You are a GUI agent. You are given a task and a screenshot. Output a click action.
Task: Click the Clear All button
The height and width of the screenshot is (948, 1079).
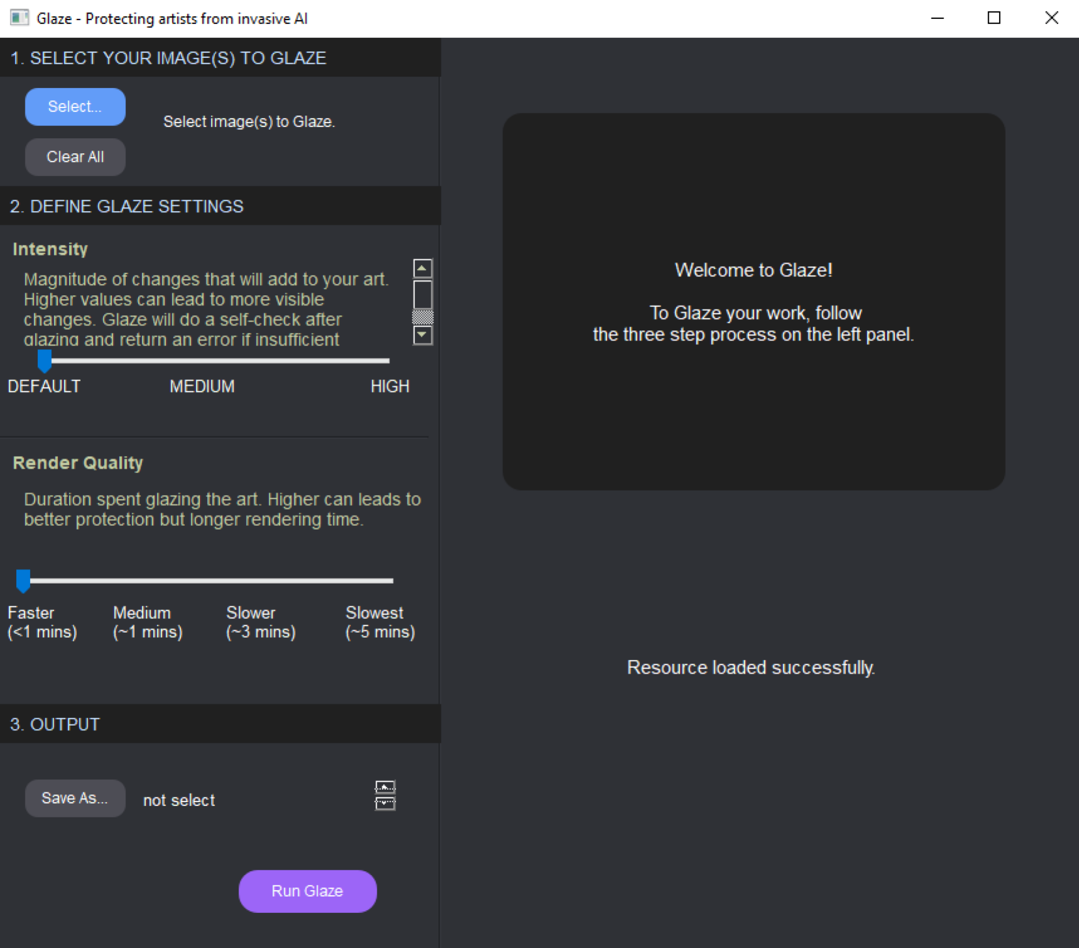pyautogui.click(x=75, y=157)
